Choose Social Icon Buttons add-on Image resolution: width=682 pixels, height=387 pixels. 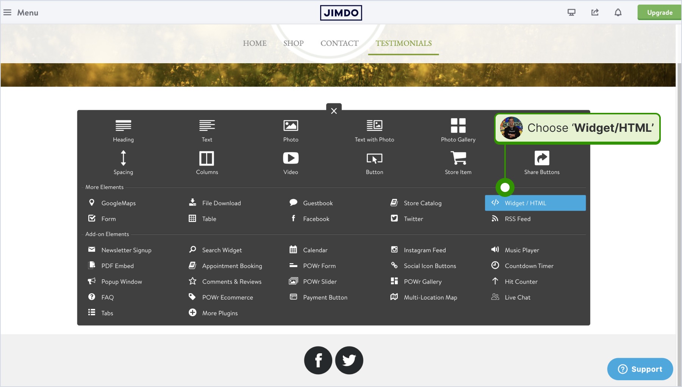(423, 265)
